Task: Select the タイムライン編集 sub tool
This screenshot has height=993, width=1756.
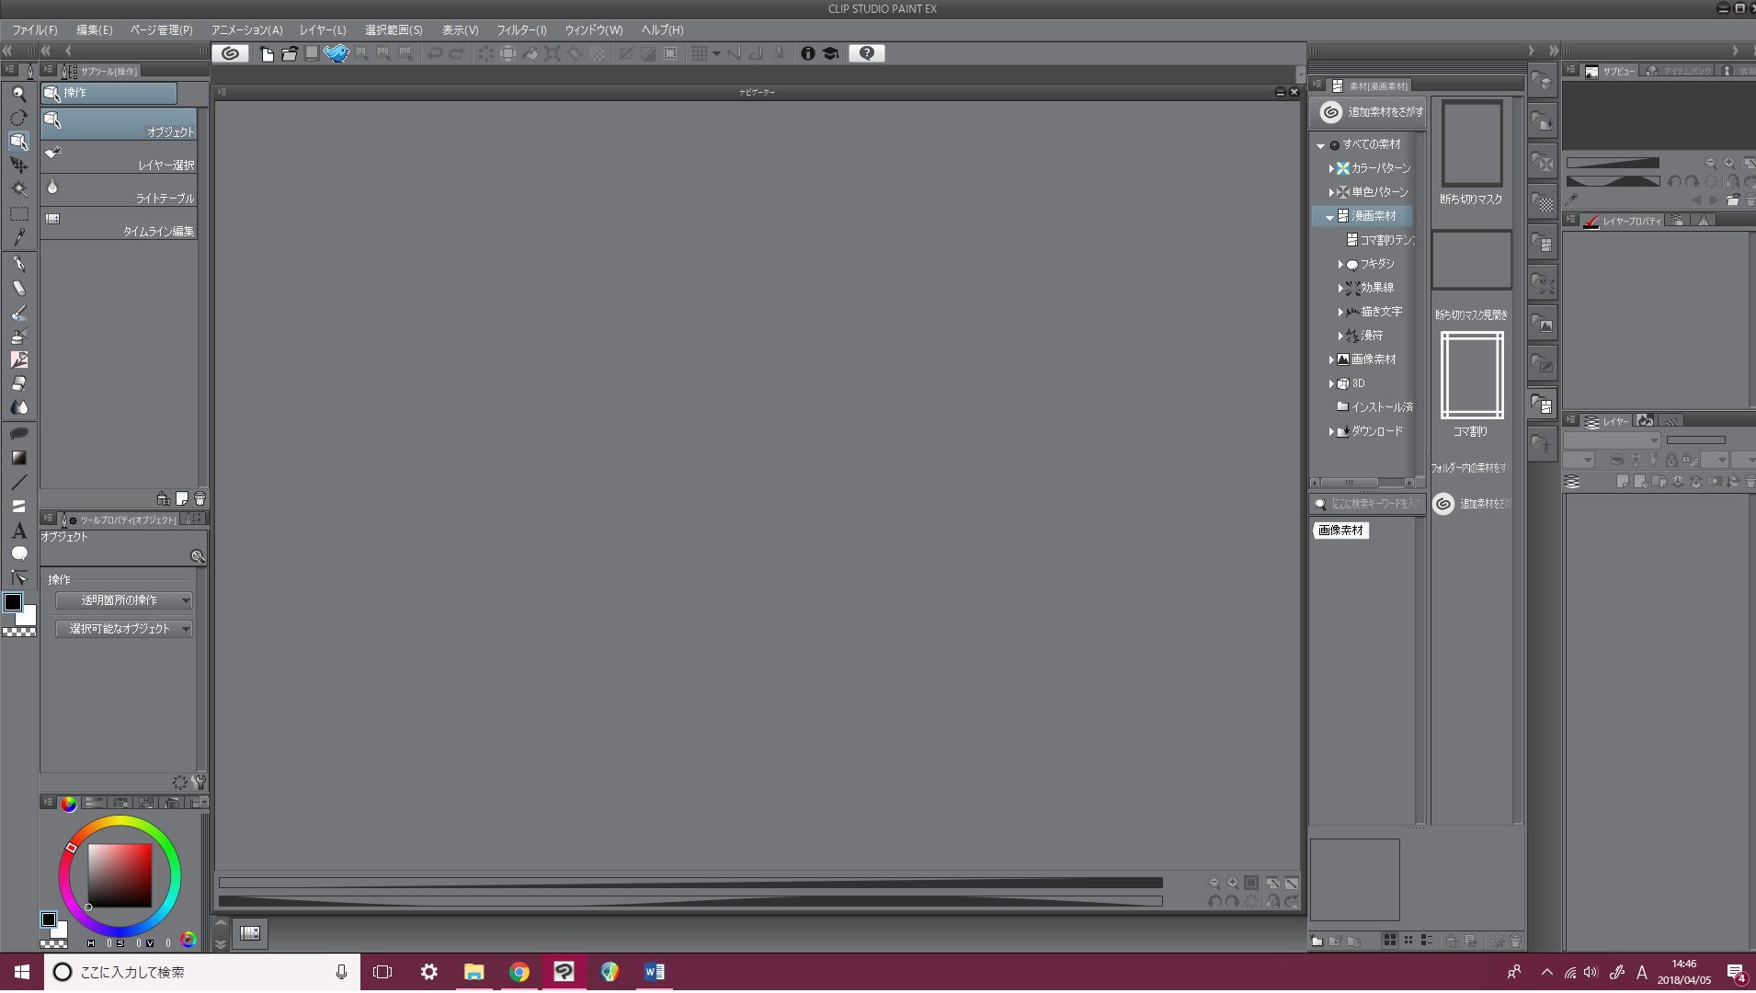Action: point(119,224)
